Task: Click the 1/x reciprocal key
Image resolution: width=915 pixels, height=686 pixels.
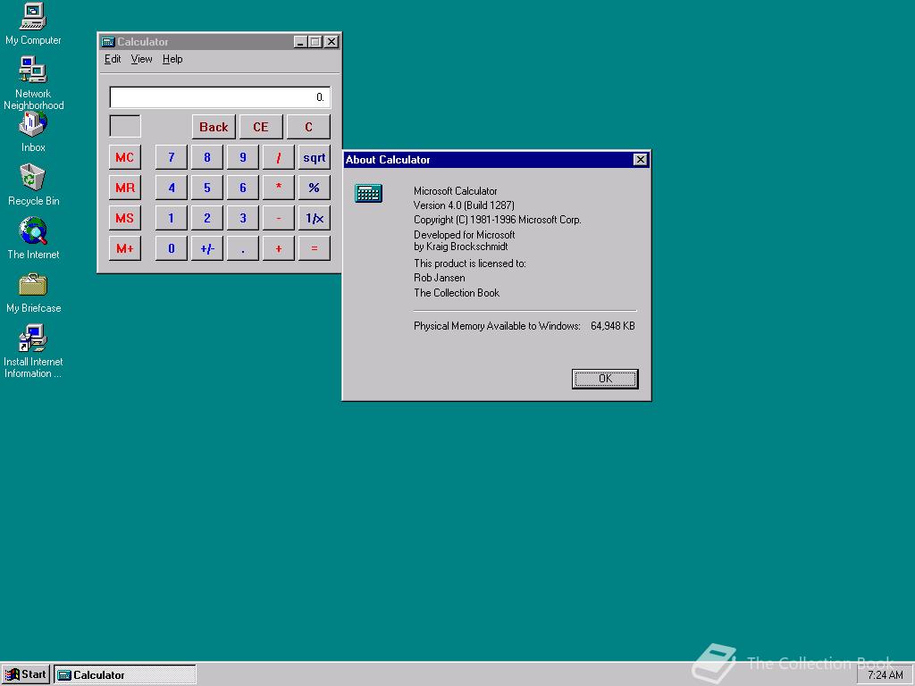Action: 315,218
